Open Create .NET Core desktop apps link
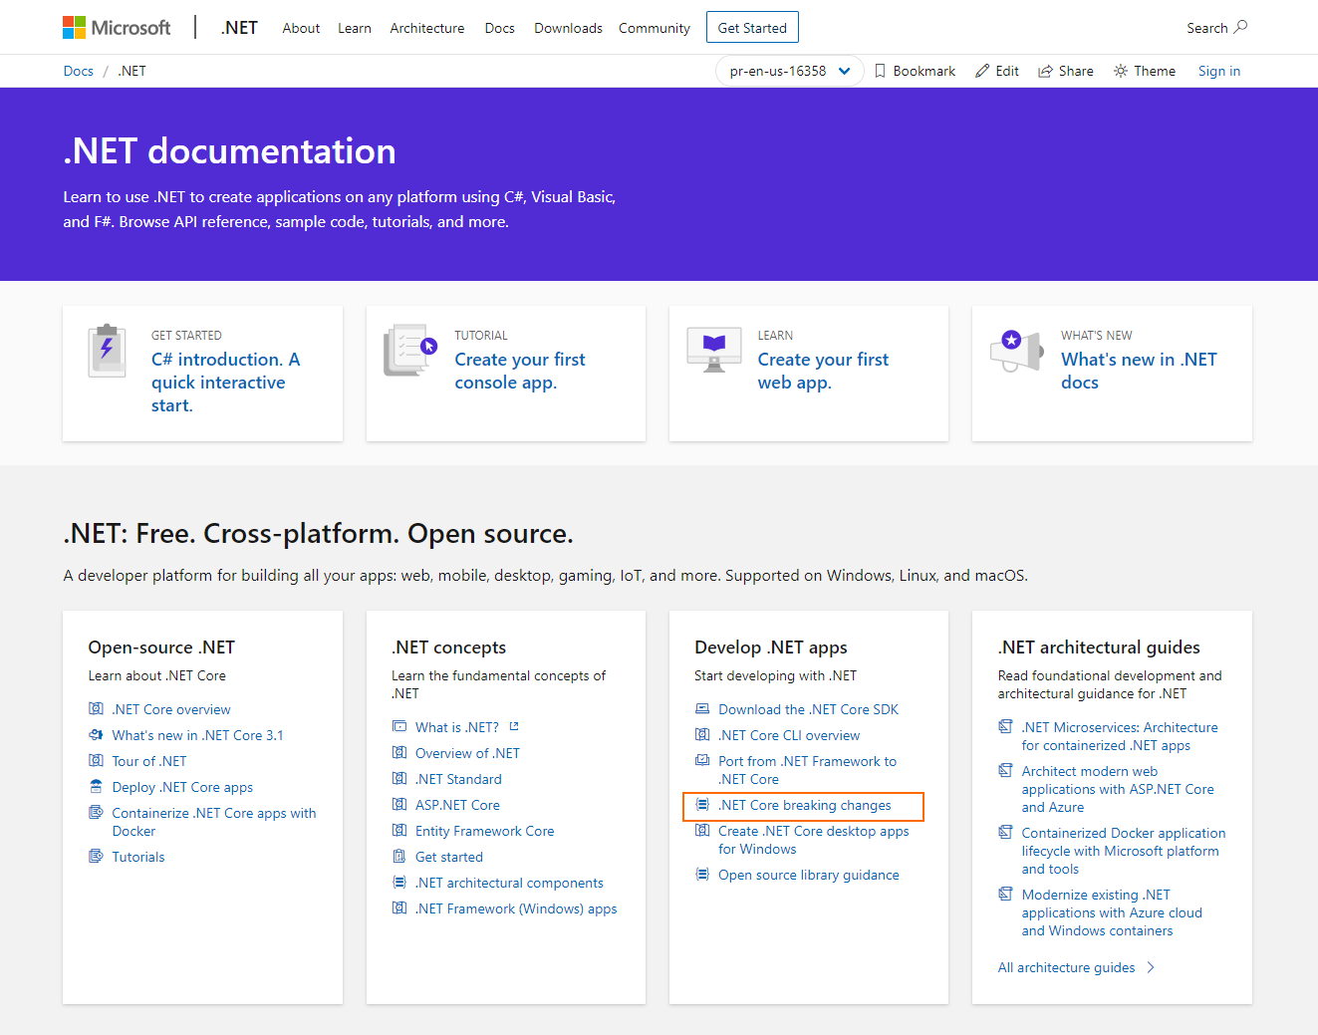Viewport: 1318px width, 1035px height. pyautogui.click(x=814, y=840)
